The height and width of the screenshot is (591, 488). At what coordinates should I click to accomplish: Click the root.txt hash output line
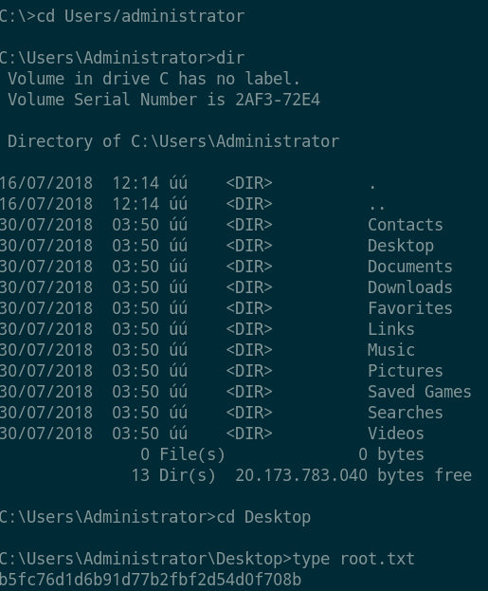pyautogui.click(x=151, y=580)
